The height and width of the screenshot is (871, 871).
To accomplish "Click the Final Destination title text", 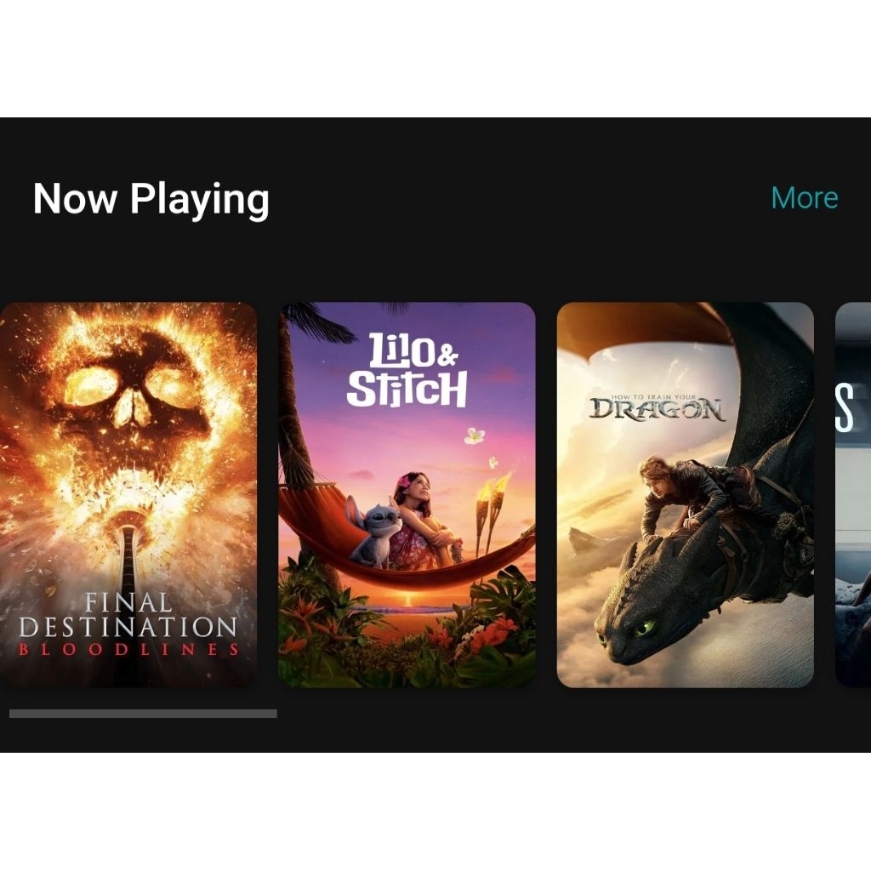I will (128, 616).
